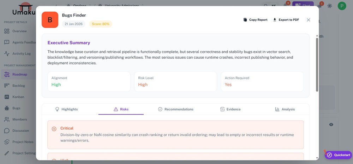Click the Kanban board icon in sidebar
This screenshot has width=353, height=164.
(x=7, y=97)
